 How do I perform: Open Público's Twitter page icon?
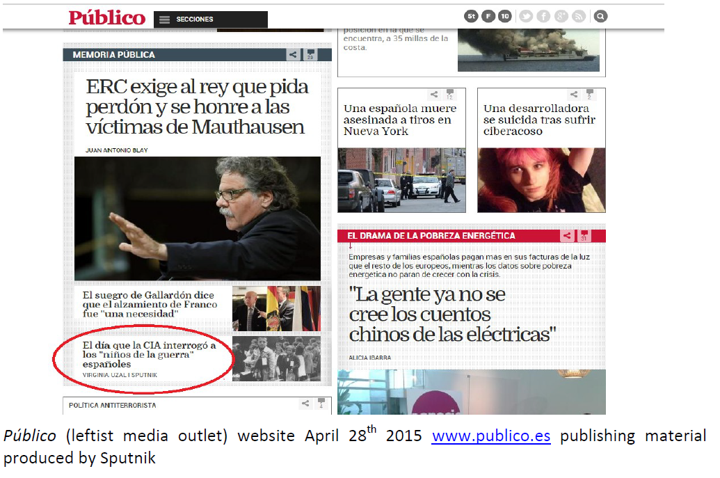point(526,17)
